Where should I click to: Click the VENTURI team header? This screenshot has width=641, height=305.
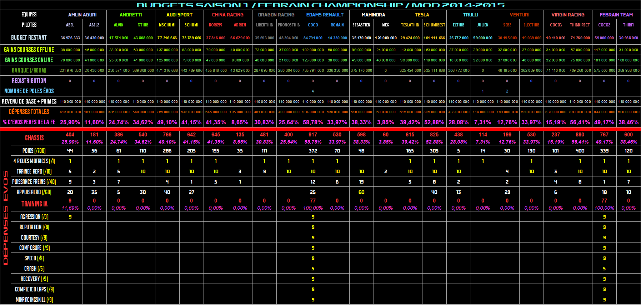[x=519, y=15]
